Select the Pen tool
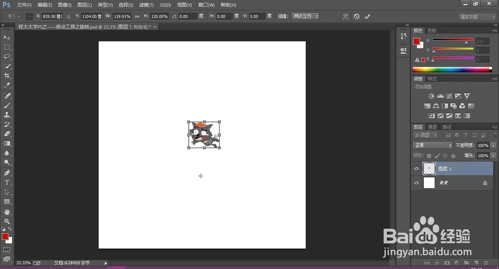The height and width of the screenshot is (269, 499). [x=6, y=173]
